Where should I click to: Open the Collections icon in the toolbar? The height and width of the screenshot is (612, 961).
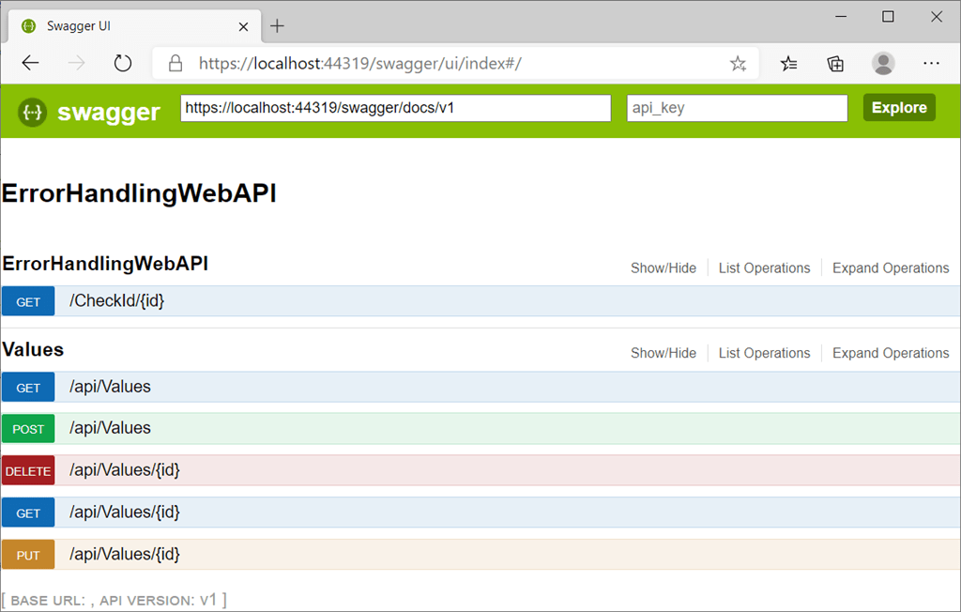(x=834, y=63)
